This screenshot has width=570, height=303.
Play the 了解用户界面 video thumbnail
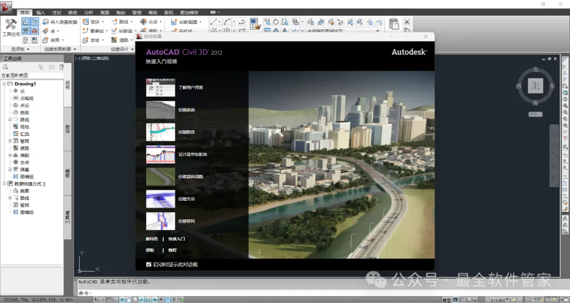[x=160, y=87]
